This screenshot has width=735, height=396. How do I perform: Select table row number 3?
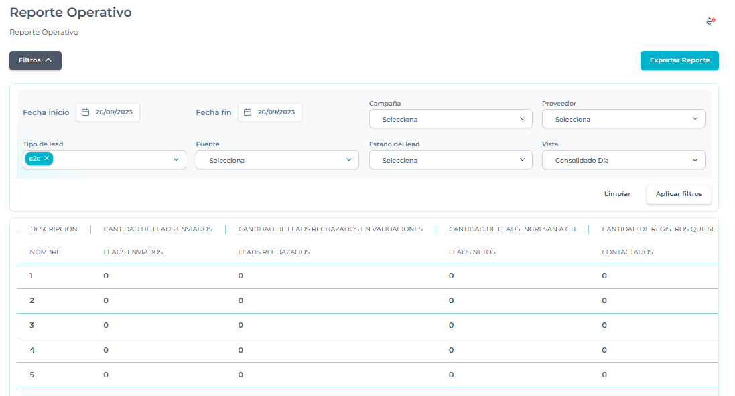click(x=31, y=325)
